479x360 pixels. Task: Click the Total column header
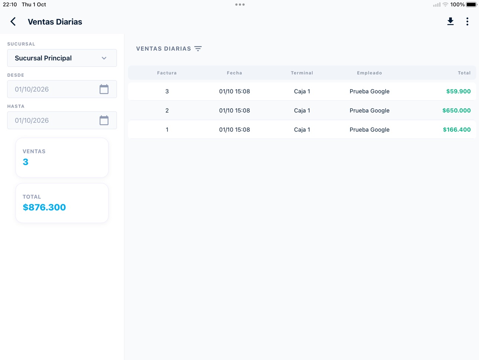click(464, 73)
